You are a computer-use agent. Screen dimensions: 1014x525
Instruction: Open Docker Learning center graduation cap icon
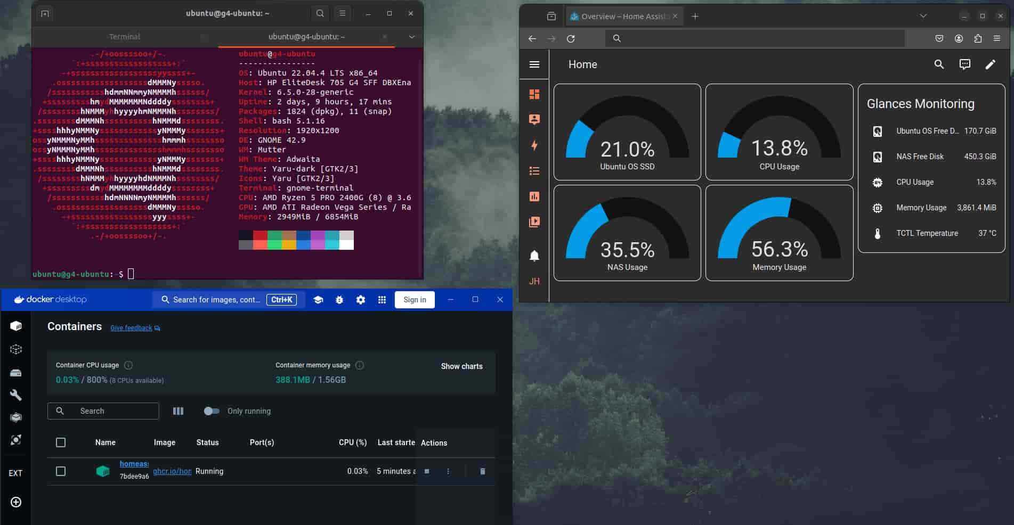click(318, 300)
